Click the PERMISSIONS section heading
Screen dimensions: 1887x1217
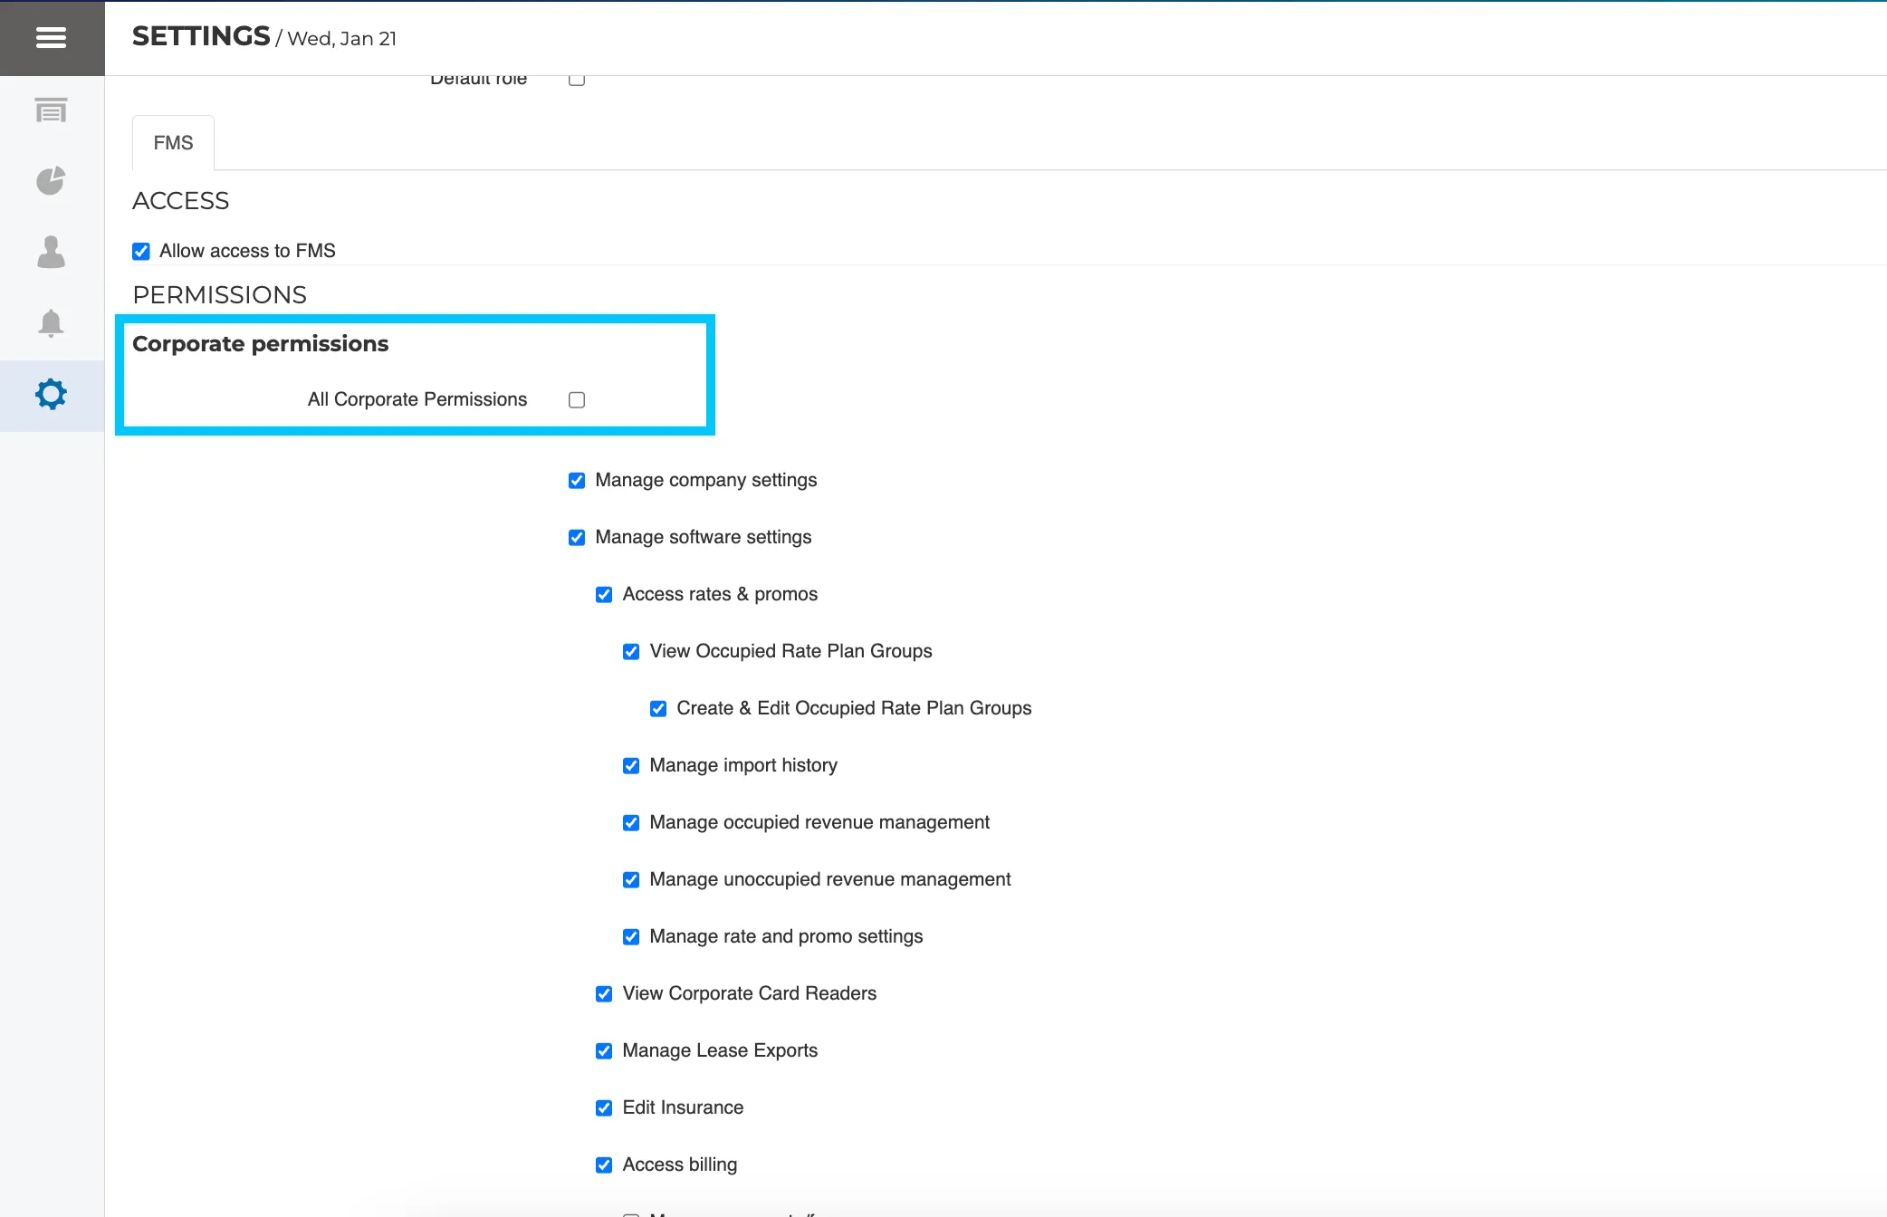click(220, 295)
